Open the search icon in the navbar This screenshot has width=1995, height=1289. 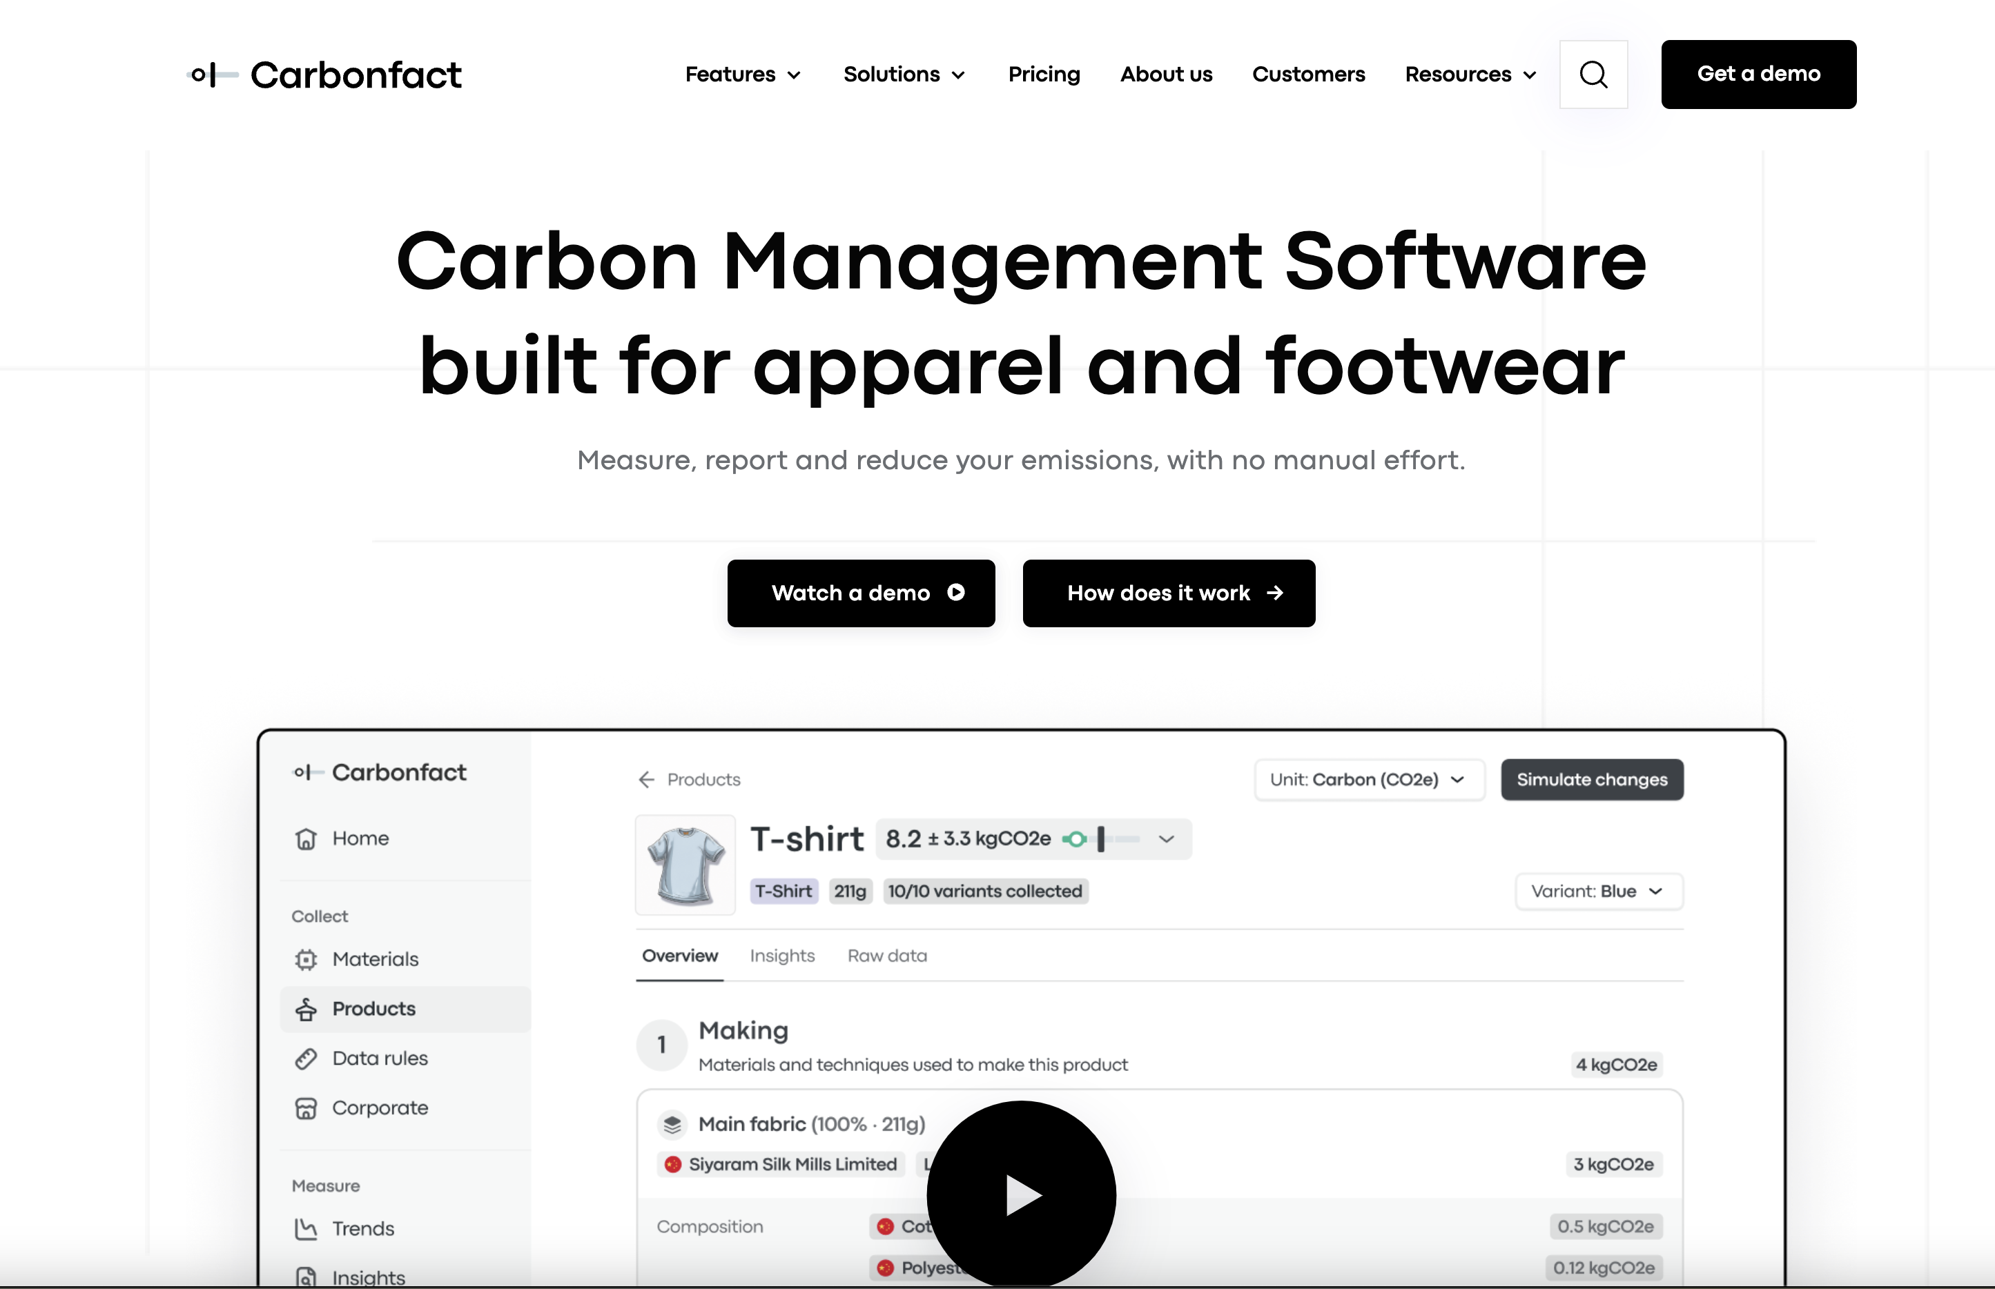click(x=1593, y=75)
